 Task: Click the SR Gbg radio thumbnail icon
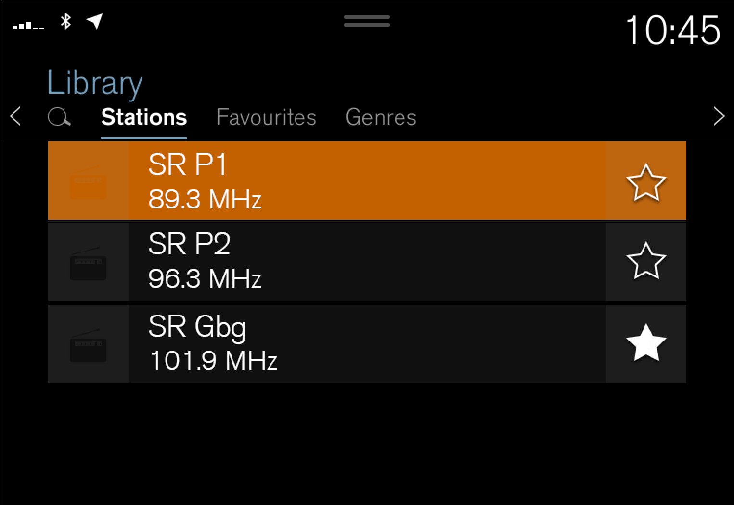click(x=88, y=344)
